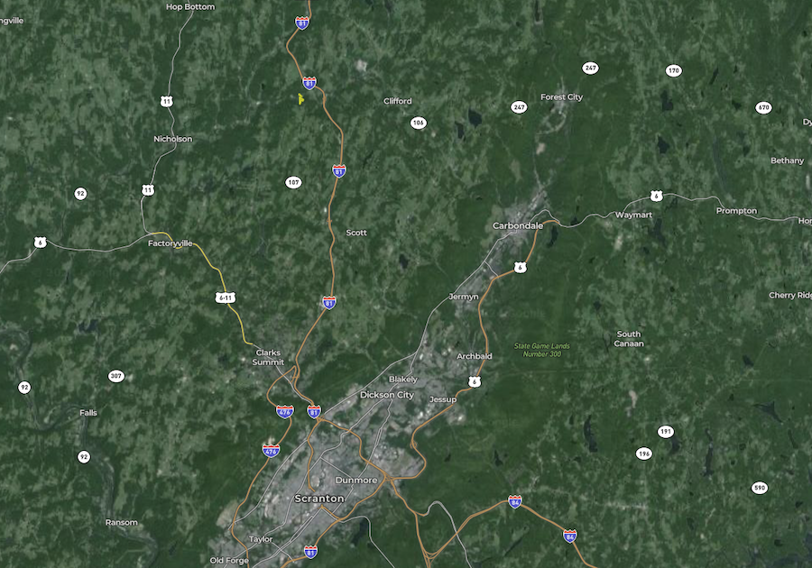Click the Route 590 highway shield
This screenshot has width=812, height=568.
pyautogui.click(x=760, y=487)
